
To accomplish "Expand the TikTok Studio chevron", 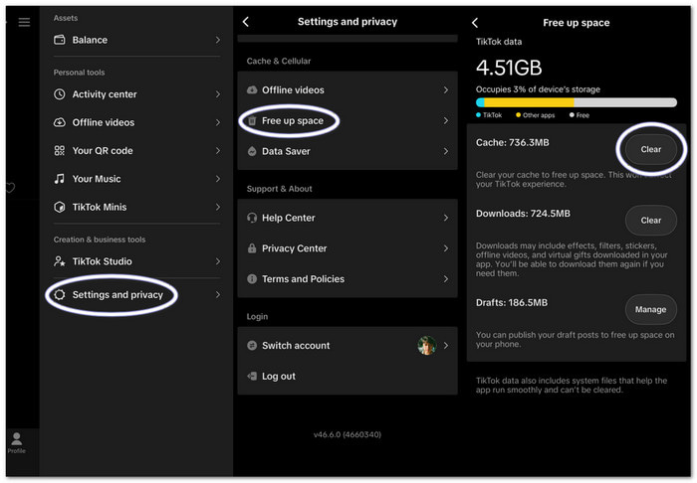I will [218, 261].
